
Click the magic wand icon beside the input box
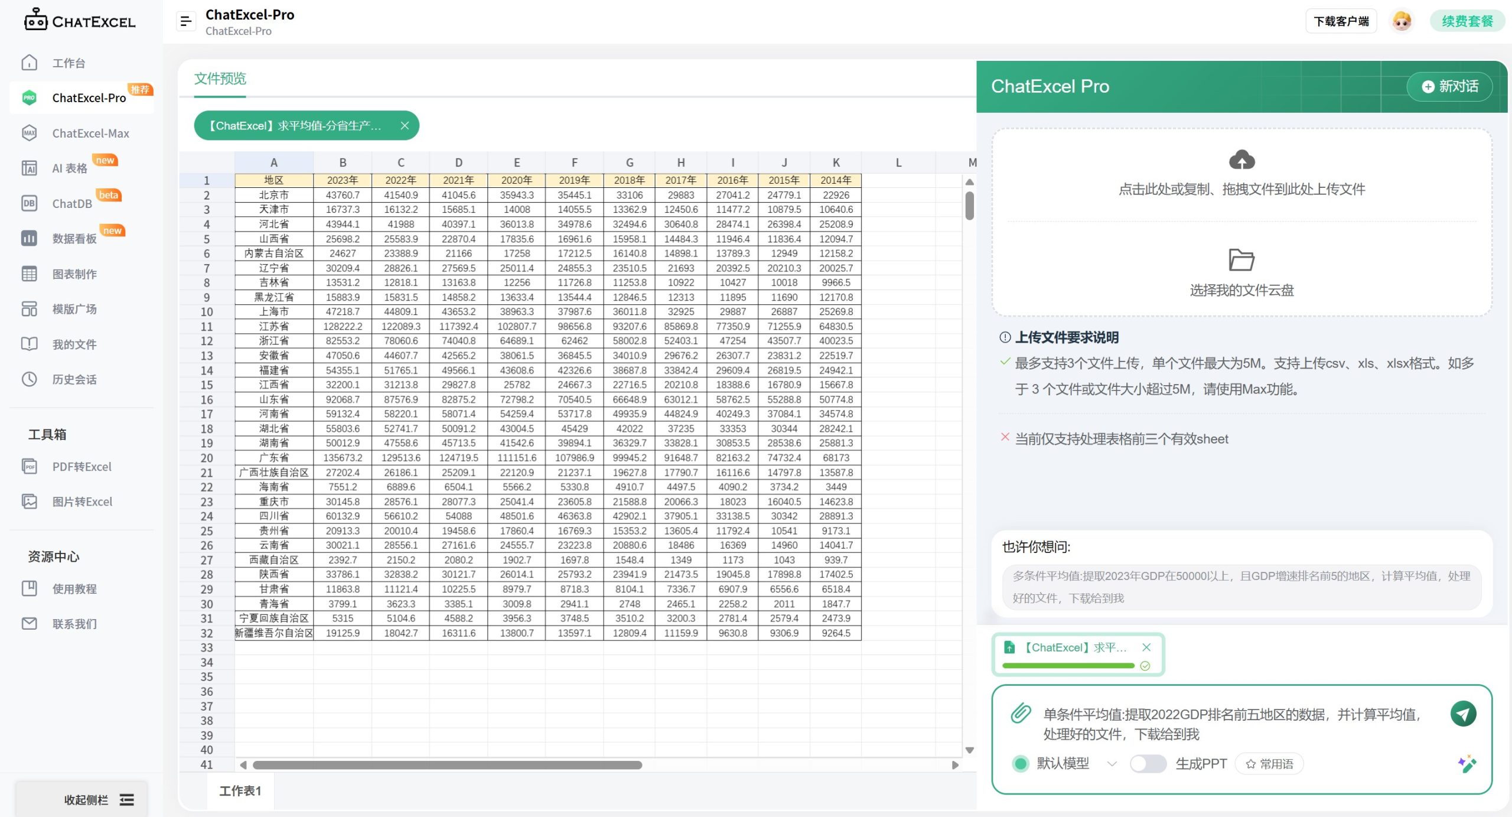coord(1467,763)
